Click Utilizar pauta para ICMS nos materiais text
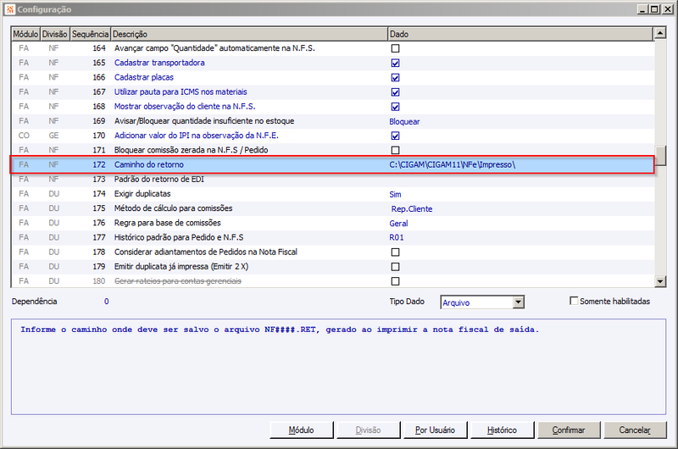The height and width of the screenshot is (449, 678). 181,92
